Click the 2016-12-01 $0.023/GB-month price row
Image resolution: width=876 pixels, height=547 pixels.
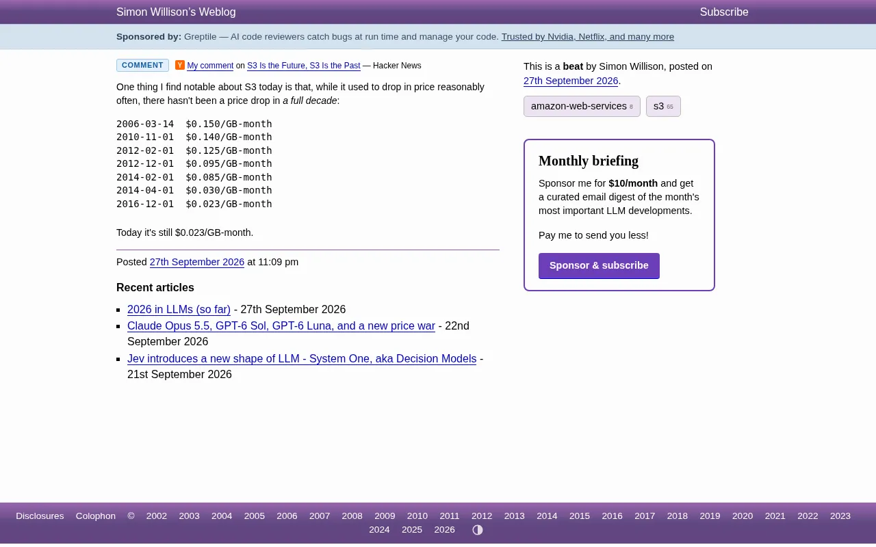click(194, 204)
